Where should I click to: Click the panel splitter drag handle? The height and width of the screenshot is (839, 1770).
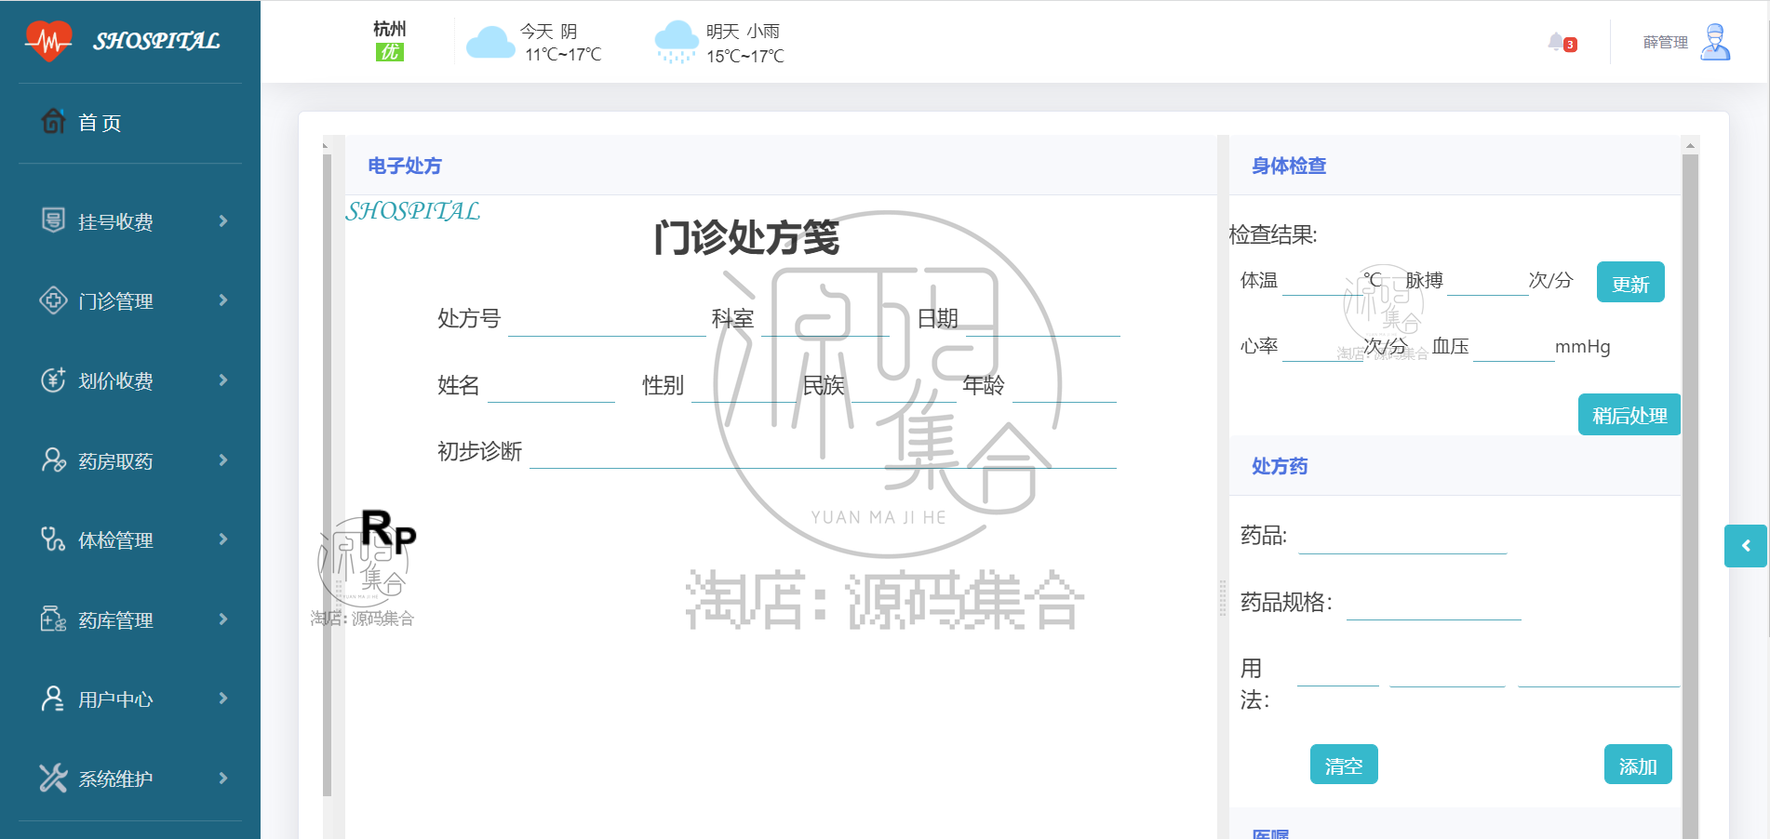1223,597
